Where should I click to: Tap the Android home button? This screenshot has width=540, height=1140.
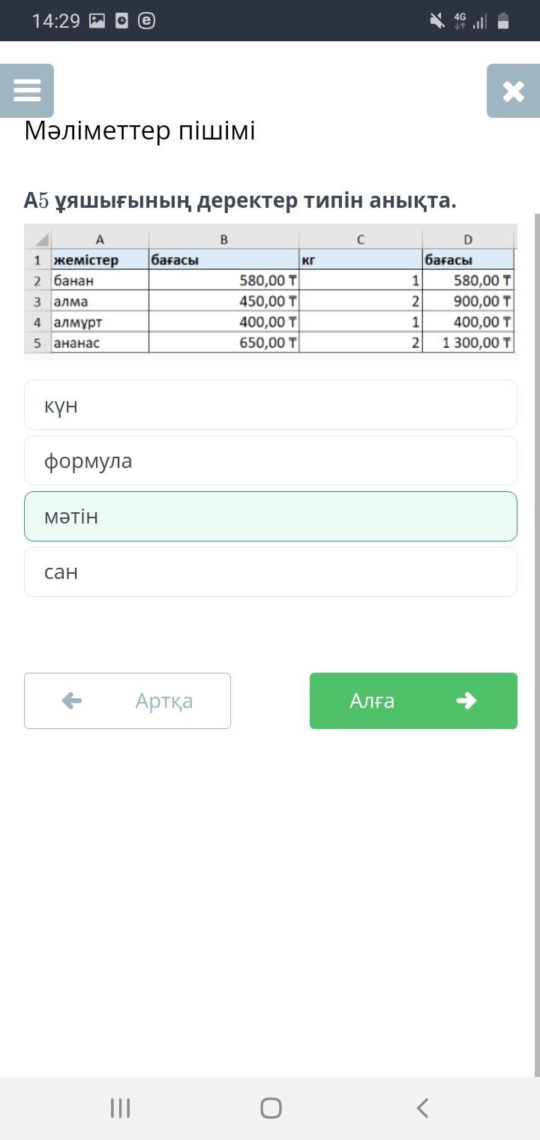(271, 1108)
